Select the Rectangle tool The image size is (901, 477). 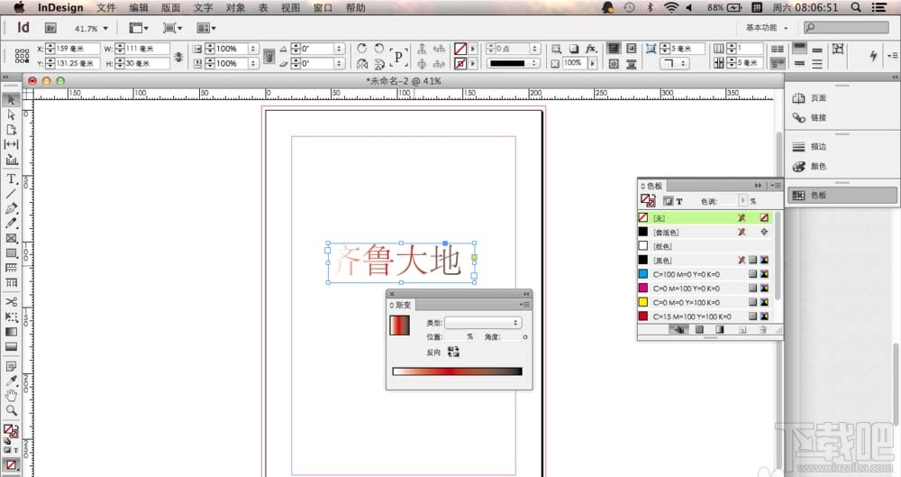(x=11, y=253)
